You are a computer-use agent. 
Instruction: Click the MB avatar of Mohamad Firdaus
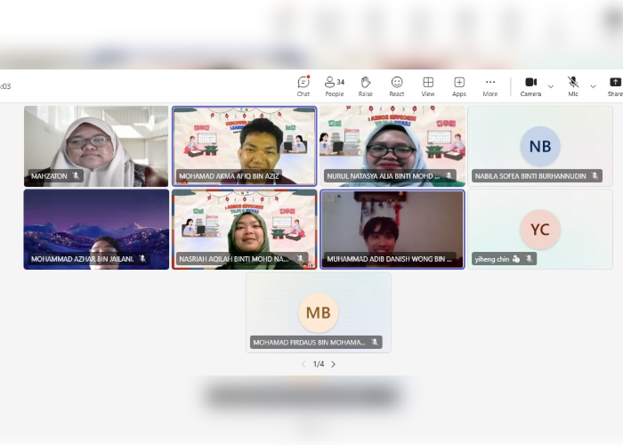click(x=318, y=312)
